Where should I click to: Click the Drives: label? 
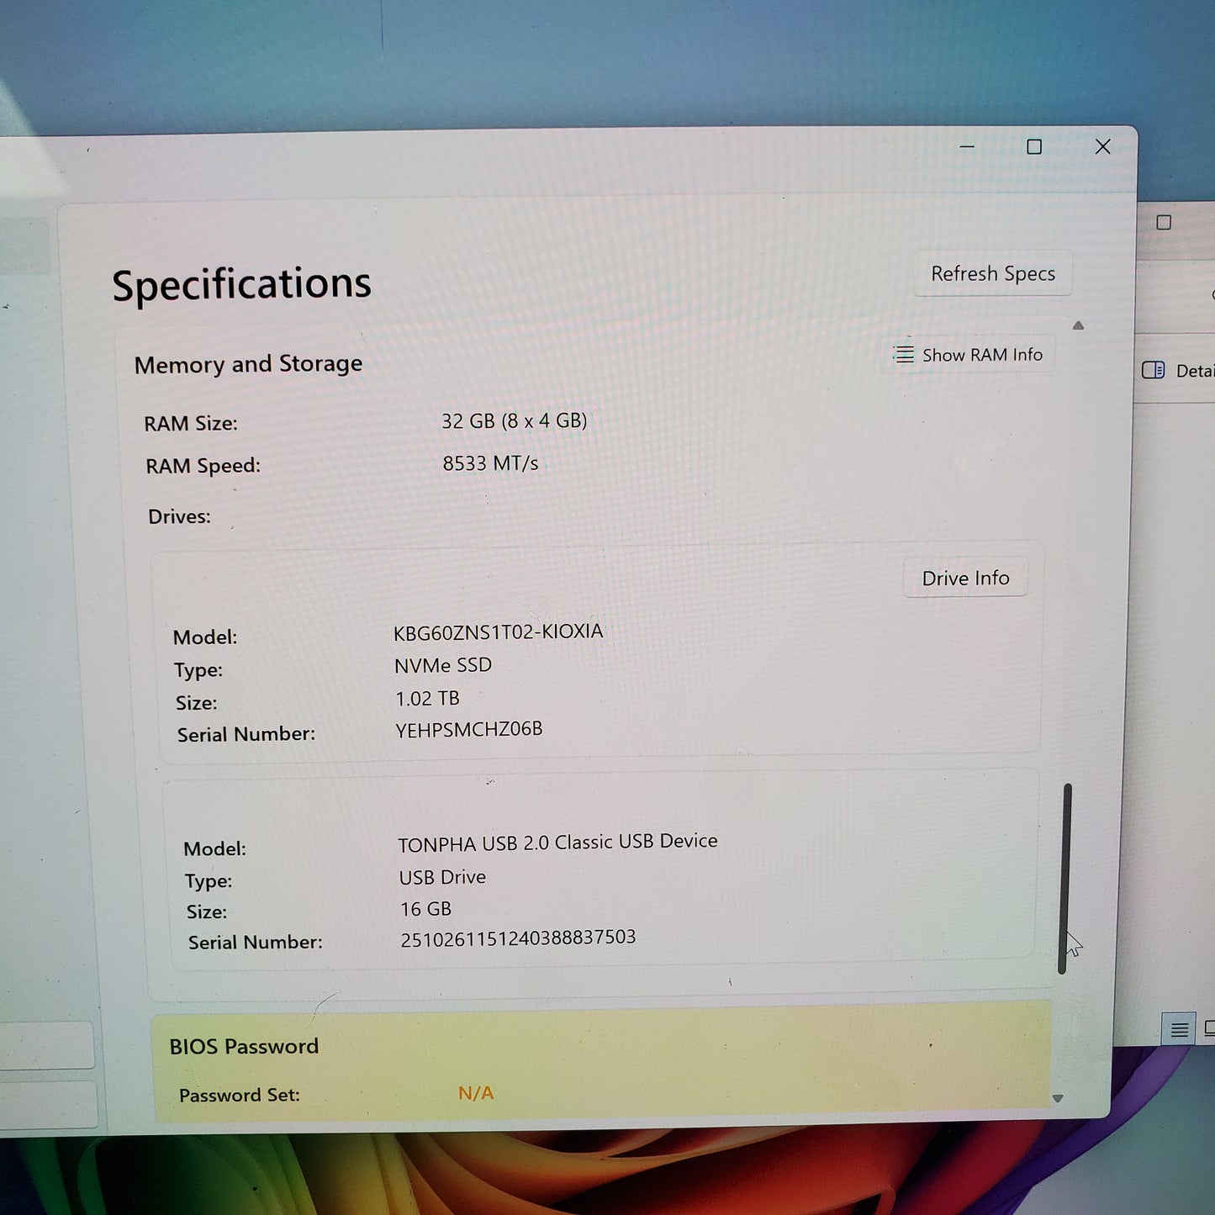click(x=179, y=516)
